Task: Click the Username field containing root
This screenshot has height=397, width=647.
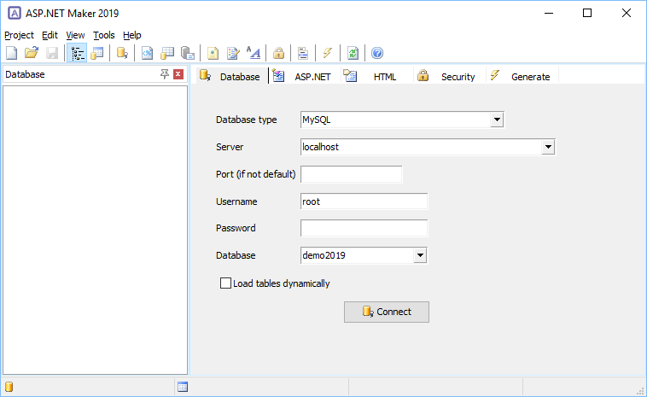Action: point(364,201)
